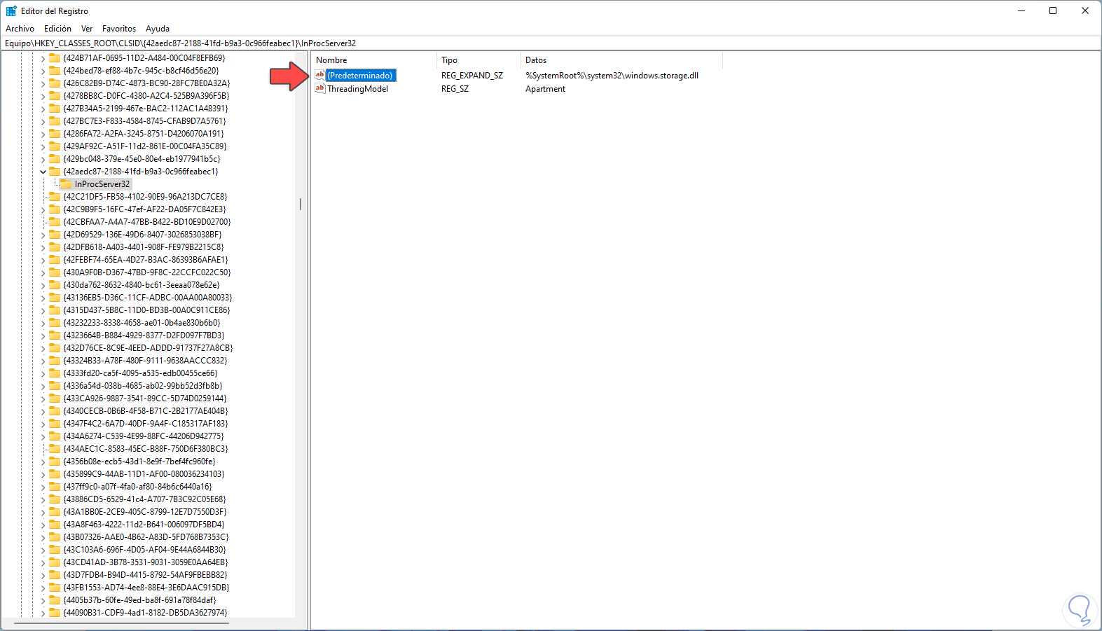This screenshot has width=1102, height=631.
Task: Expand the {43136EB5-D36C-11CF-ADBC-00AA00A80033} key
Action: coord(43,297)
